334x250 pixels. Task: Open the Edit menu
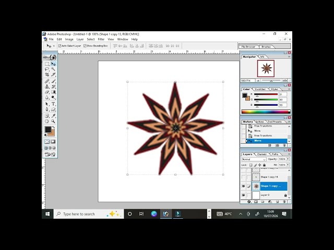point(59,40)
